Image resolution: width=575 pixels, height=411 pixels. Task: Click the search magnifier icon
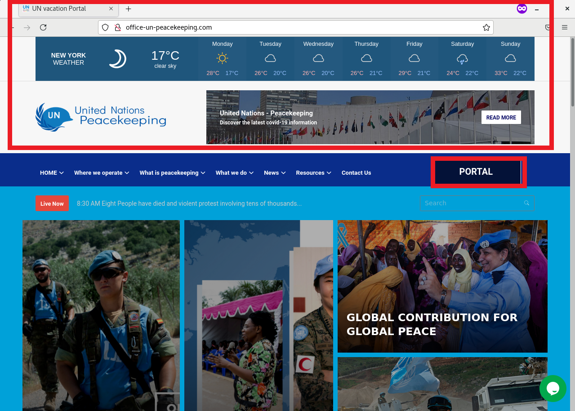pos(526,203)
